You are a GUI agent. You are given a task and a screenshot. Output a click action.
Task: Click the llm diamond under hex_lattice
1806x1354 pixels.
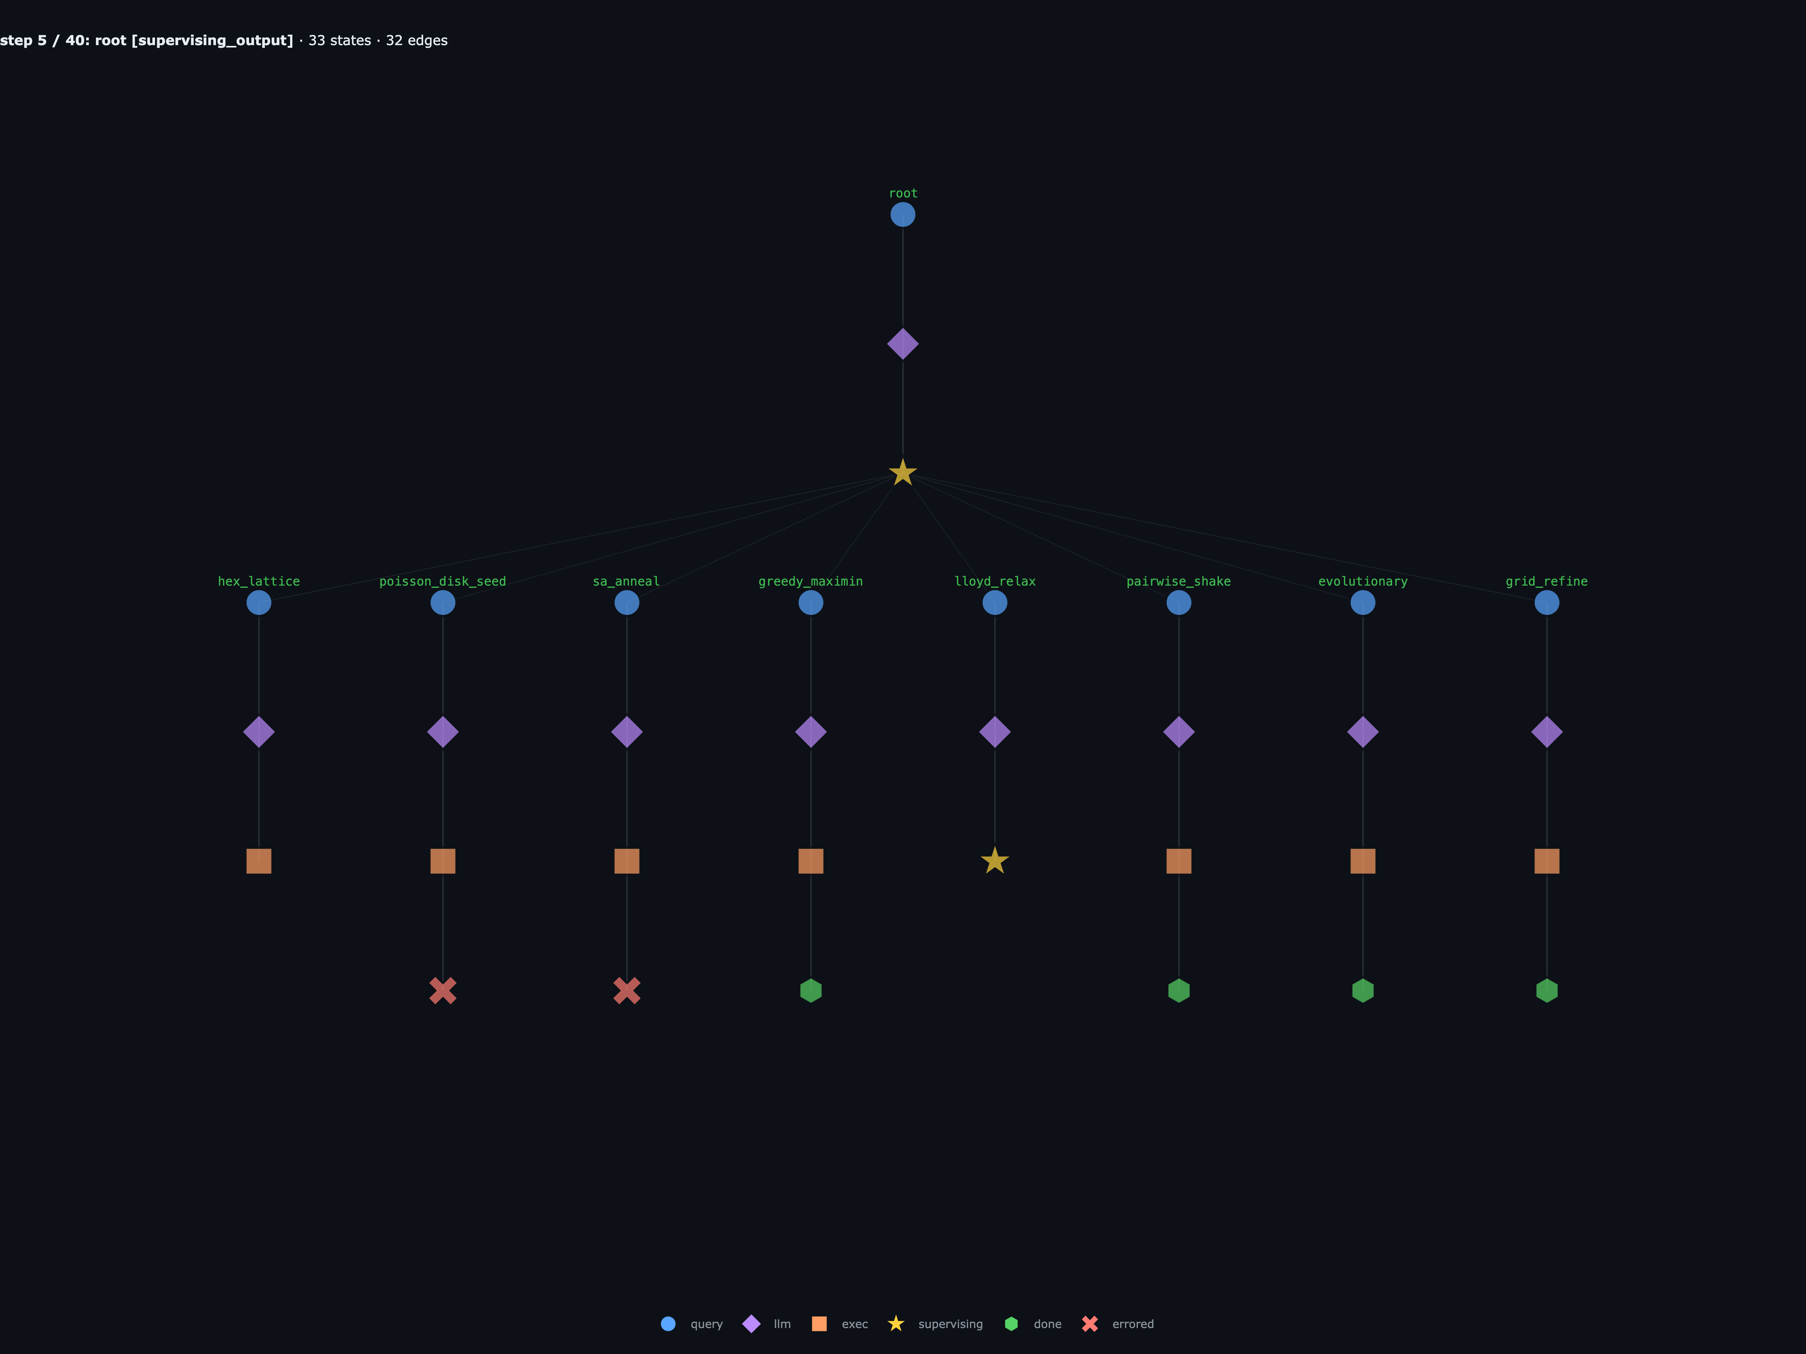[x=259, y=732]
